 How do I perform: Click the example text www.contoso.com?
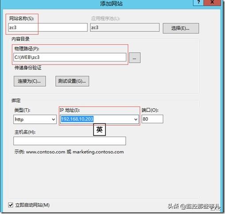pyautogui.click(x=46, y=152)
